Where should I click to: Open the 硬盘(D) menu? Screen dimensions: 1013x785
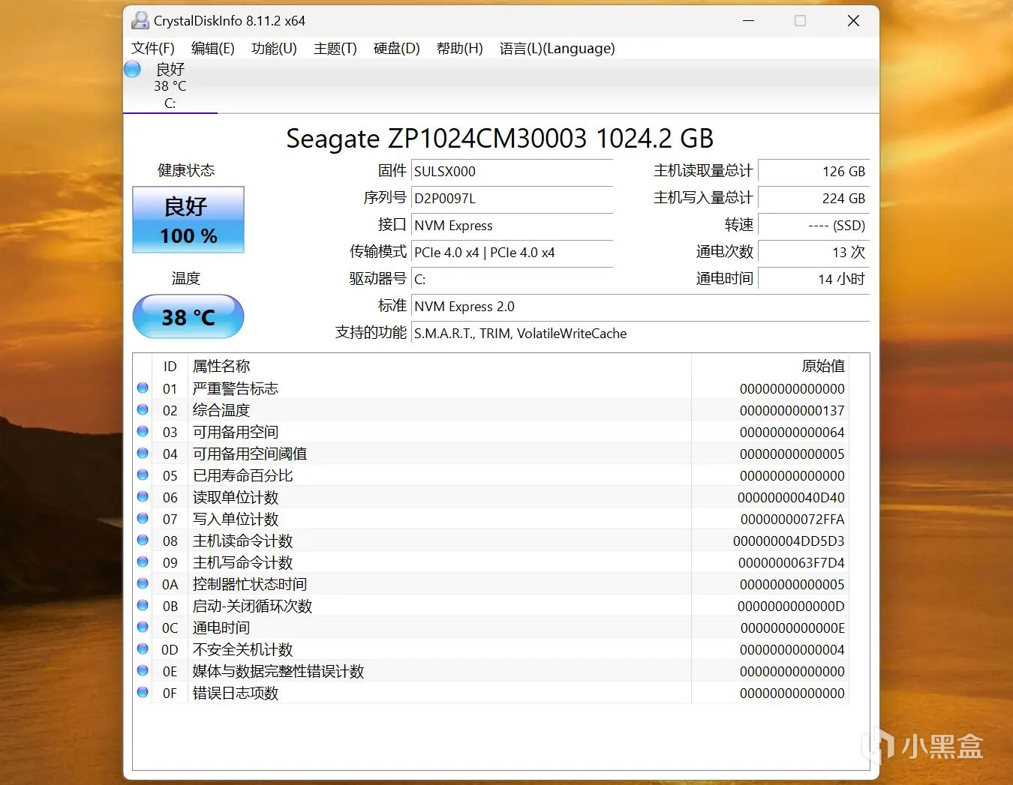397,49
